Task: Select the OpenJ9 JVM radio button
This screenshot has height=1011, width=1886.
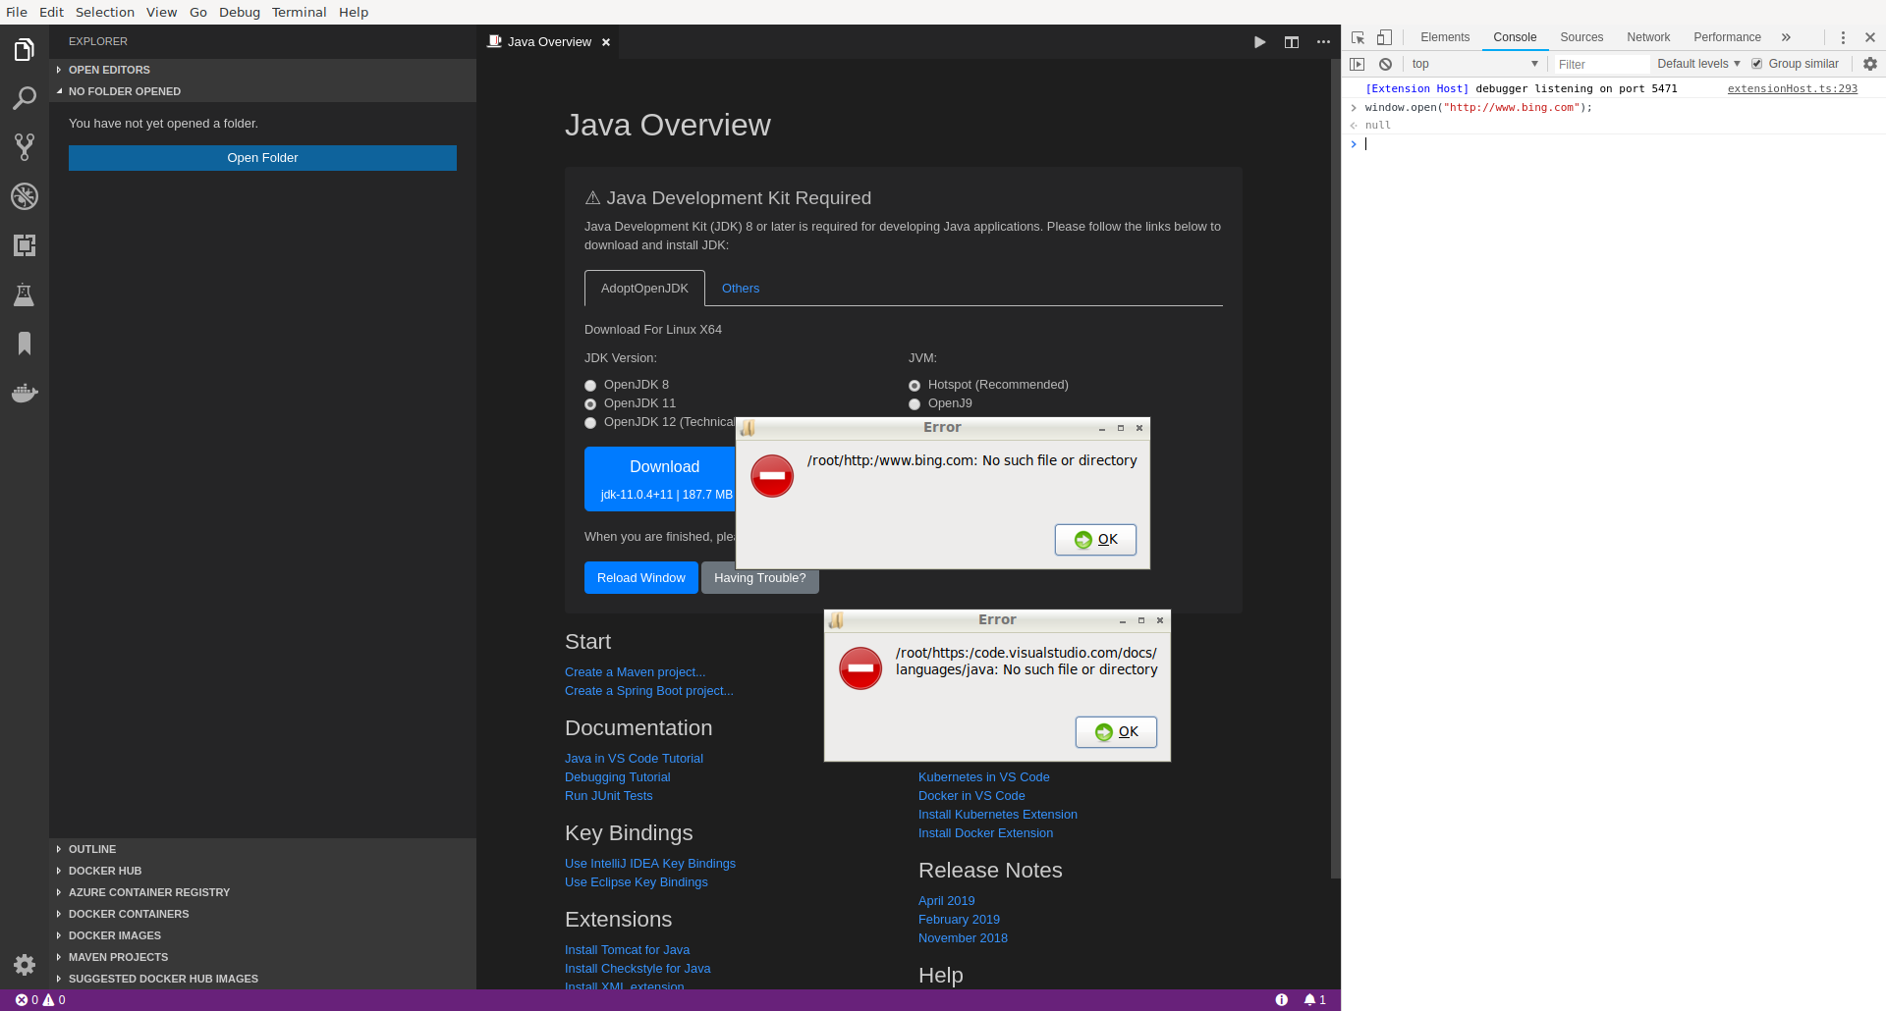Action: pos(915,404)
